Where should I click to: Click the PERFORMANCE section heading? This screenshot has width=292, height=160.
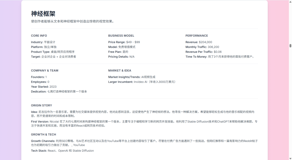click(x=197, y=36)
